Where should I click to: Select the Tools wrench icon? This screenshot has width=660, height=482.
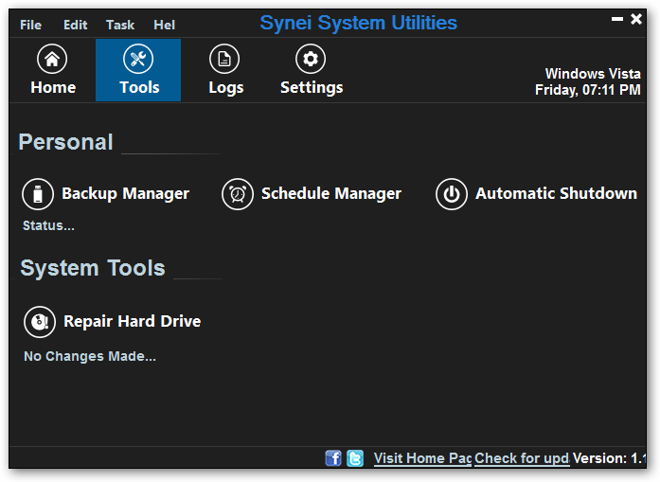(x=138, y=59)
